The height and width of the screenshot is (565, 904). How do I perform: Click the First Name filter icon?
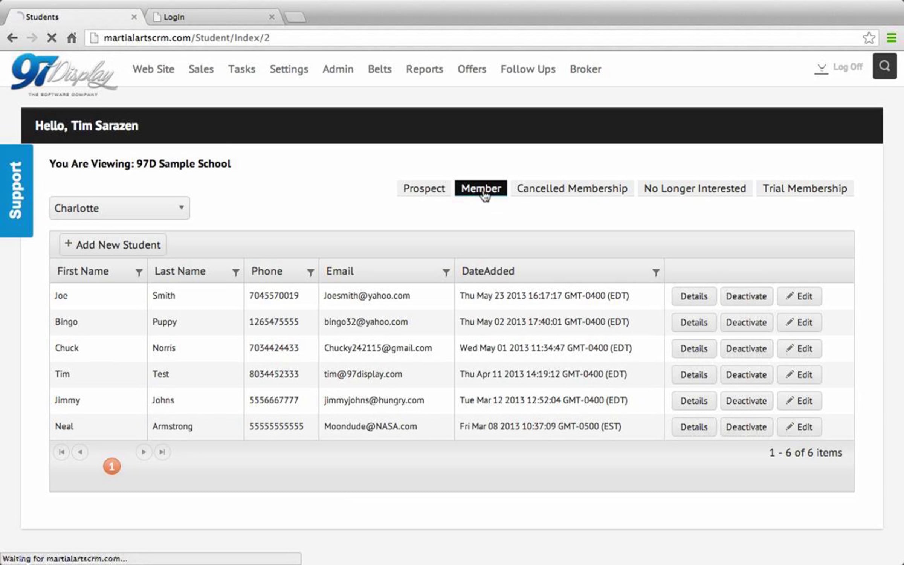[139, 272]
